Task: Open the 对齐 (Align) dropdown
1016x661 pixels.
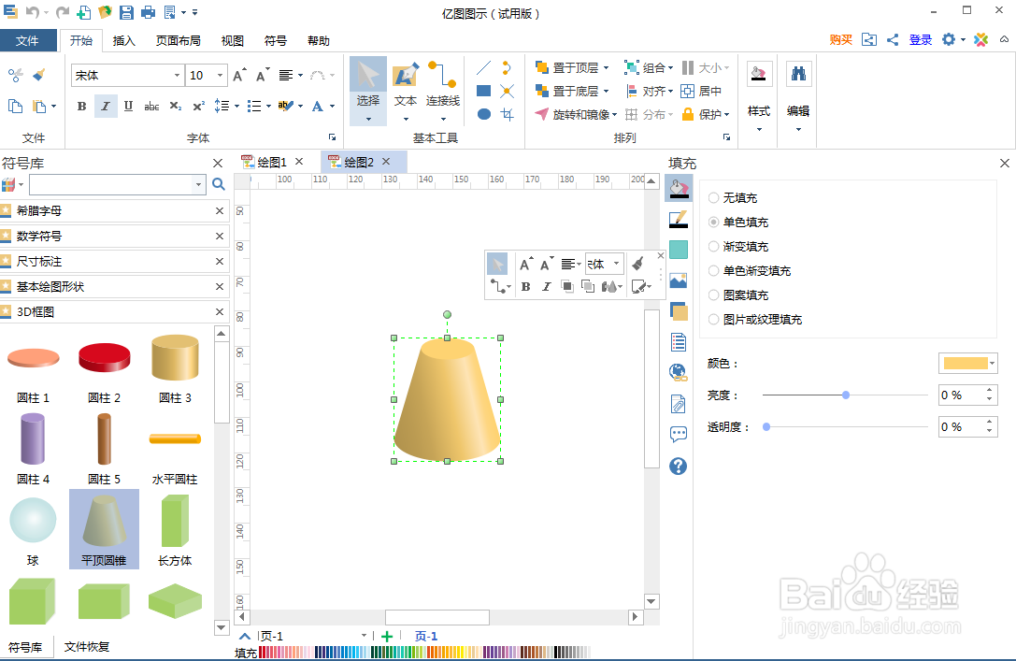Action: tap(654, 91)
